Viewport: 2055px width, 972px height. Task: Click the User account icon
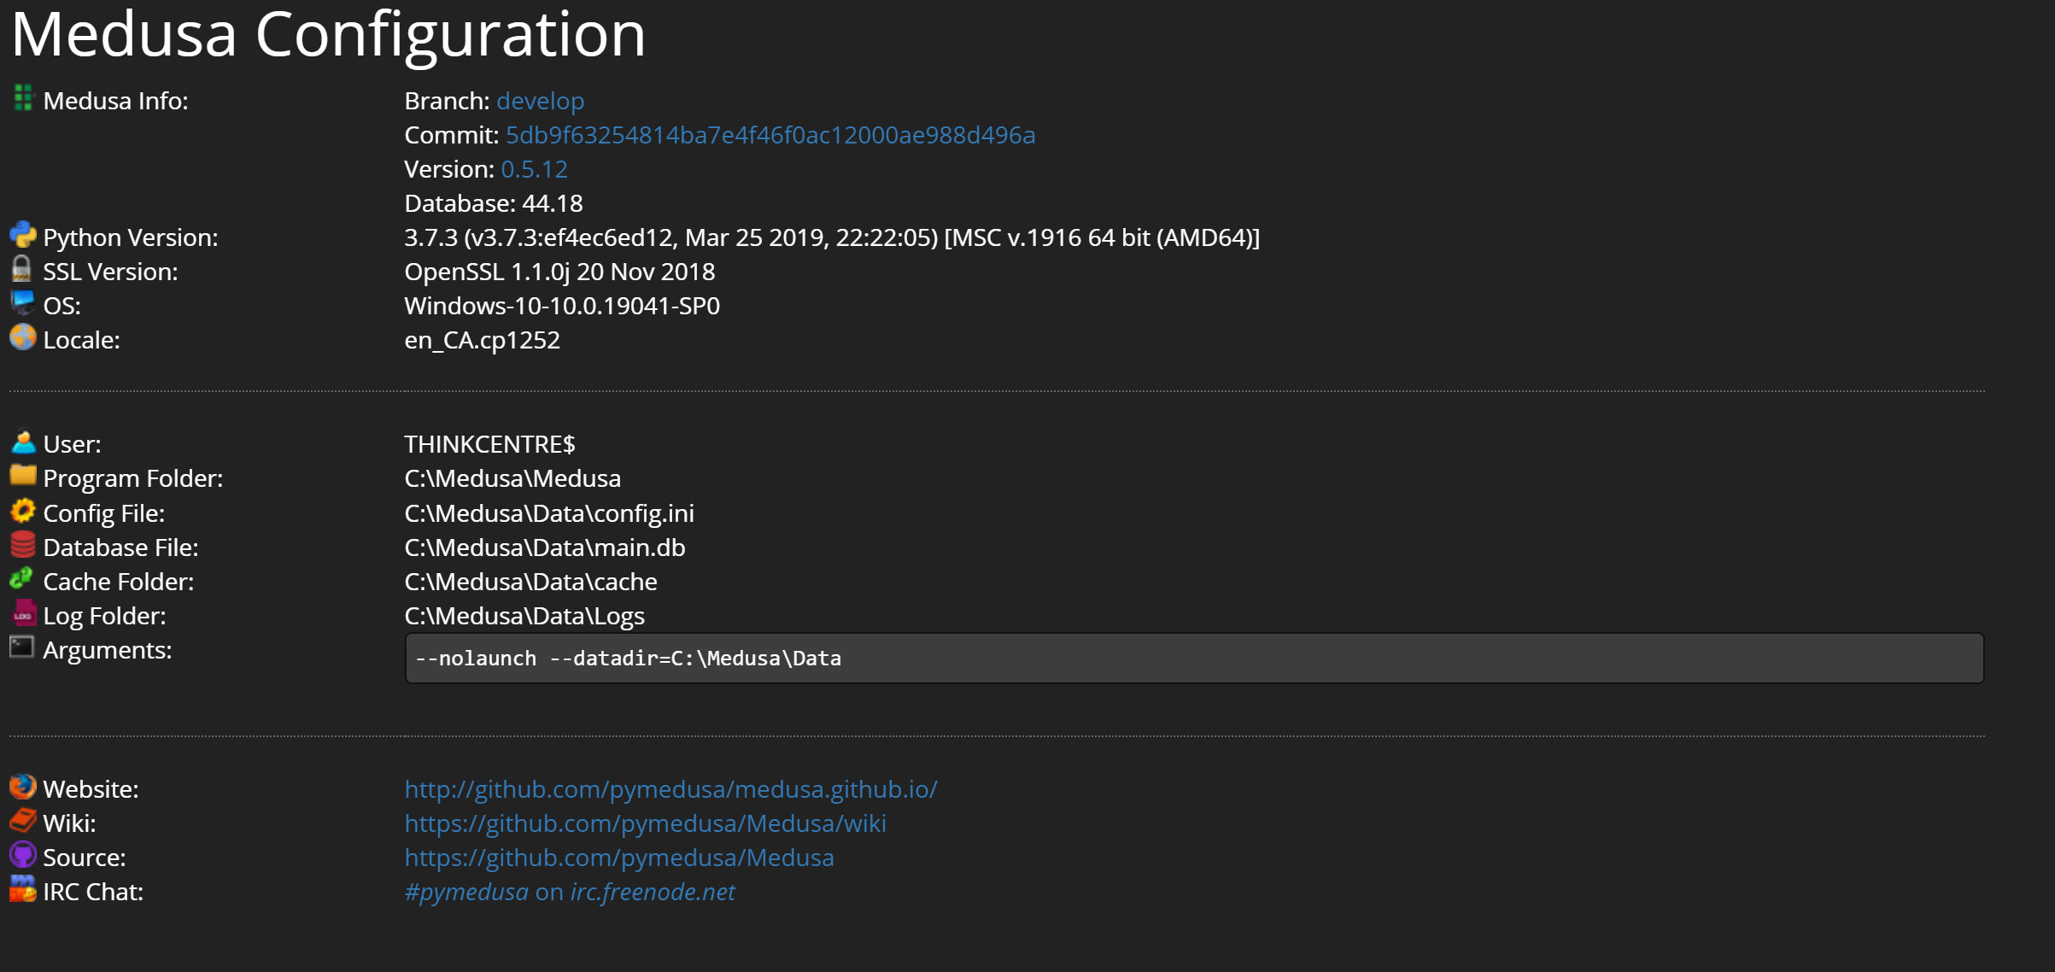click(22, 443)
